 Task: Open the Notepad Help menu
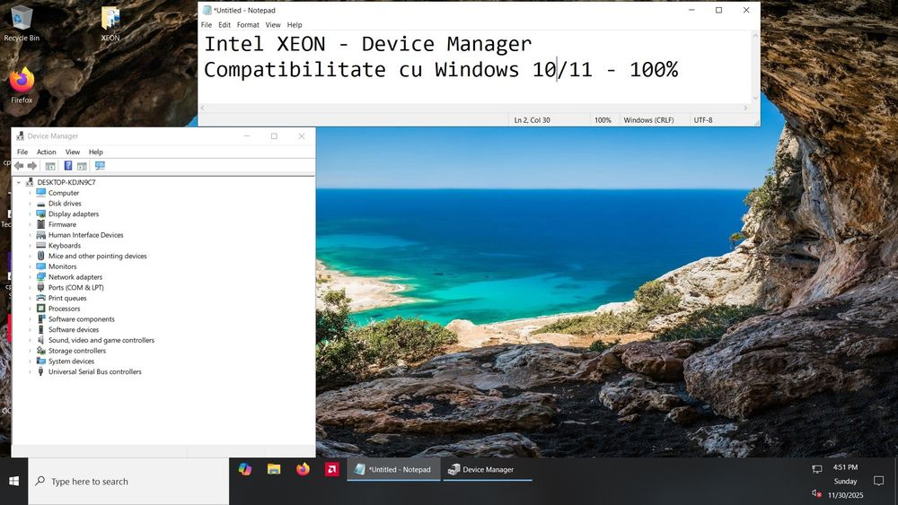[295, 25]
